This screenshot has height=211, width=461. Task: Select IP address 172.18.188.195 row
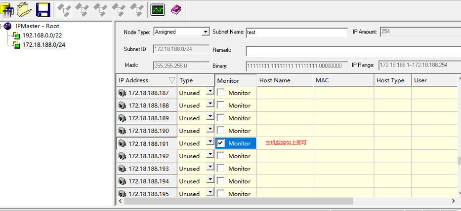(x=147, y=193)
